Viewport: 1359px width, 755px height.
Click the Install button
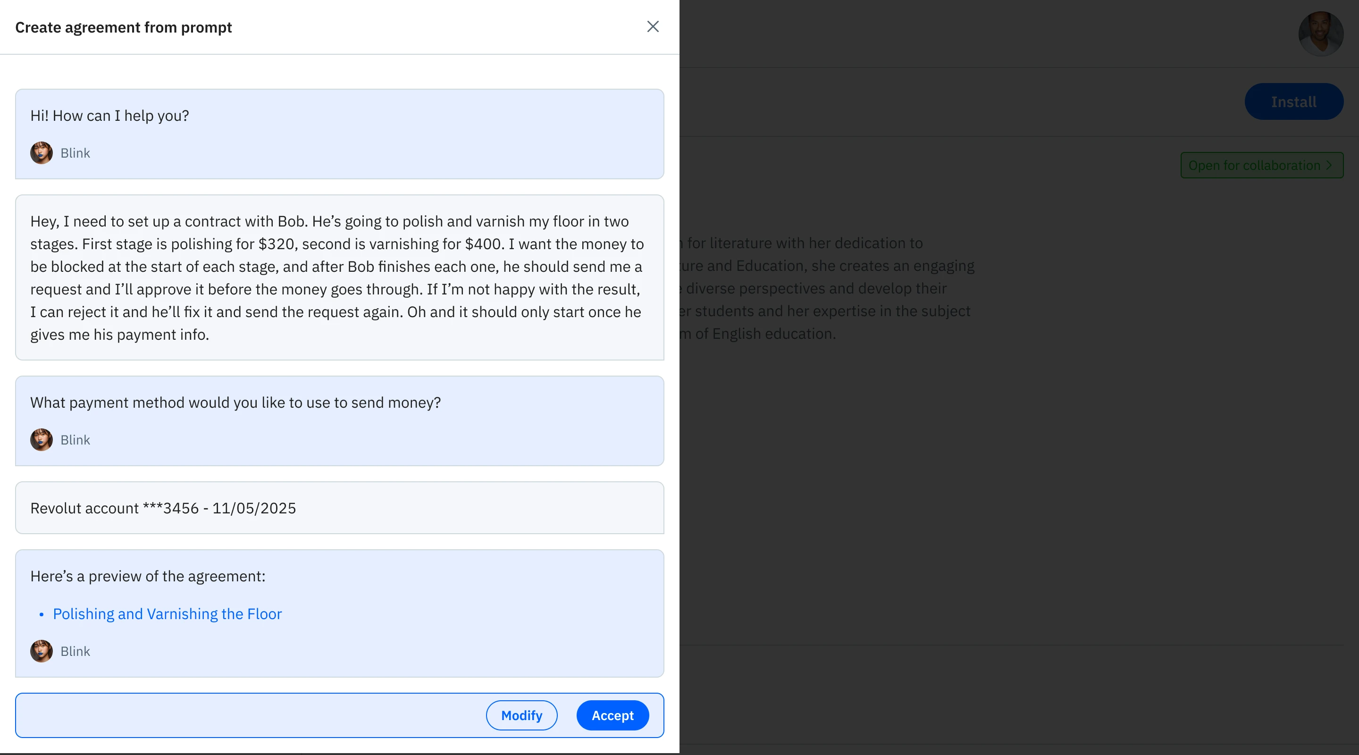pos(1293,102)
